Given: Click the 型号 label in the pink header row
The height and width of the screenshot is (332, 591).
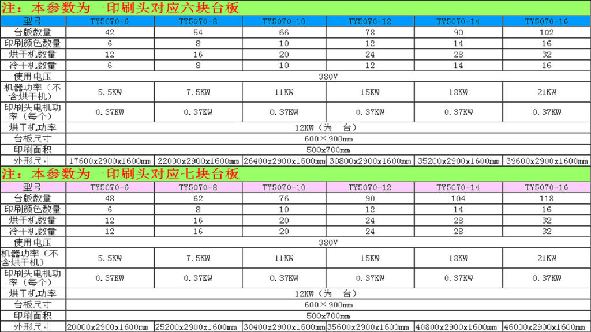Looking at the screenshot, I should pos(32,187).
